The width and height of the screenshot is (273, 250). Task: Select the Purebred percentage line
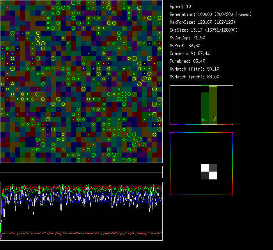click(186, 61)
